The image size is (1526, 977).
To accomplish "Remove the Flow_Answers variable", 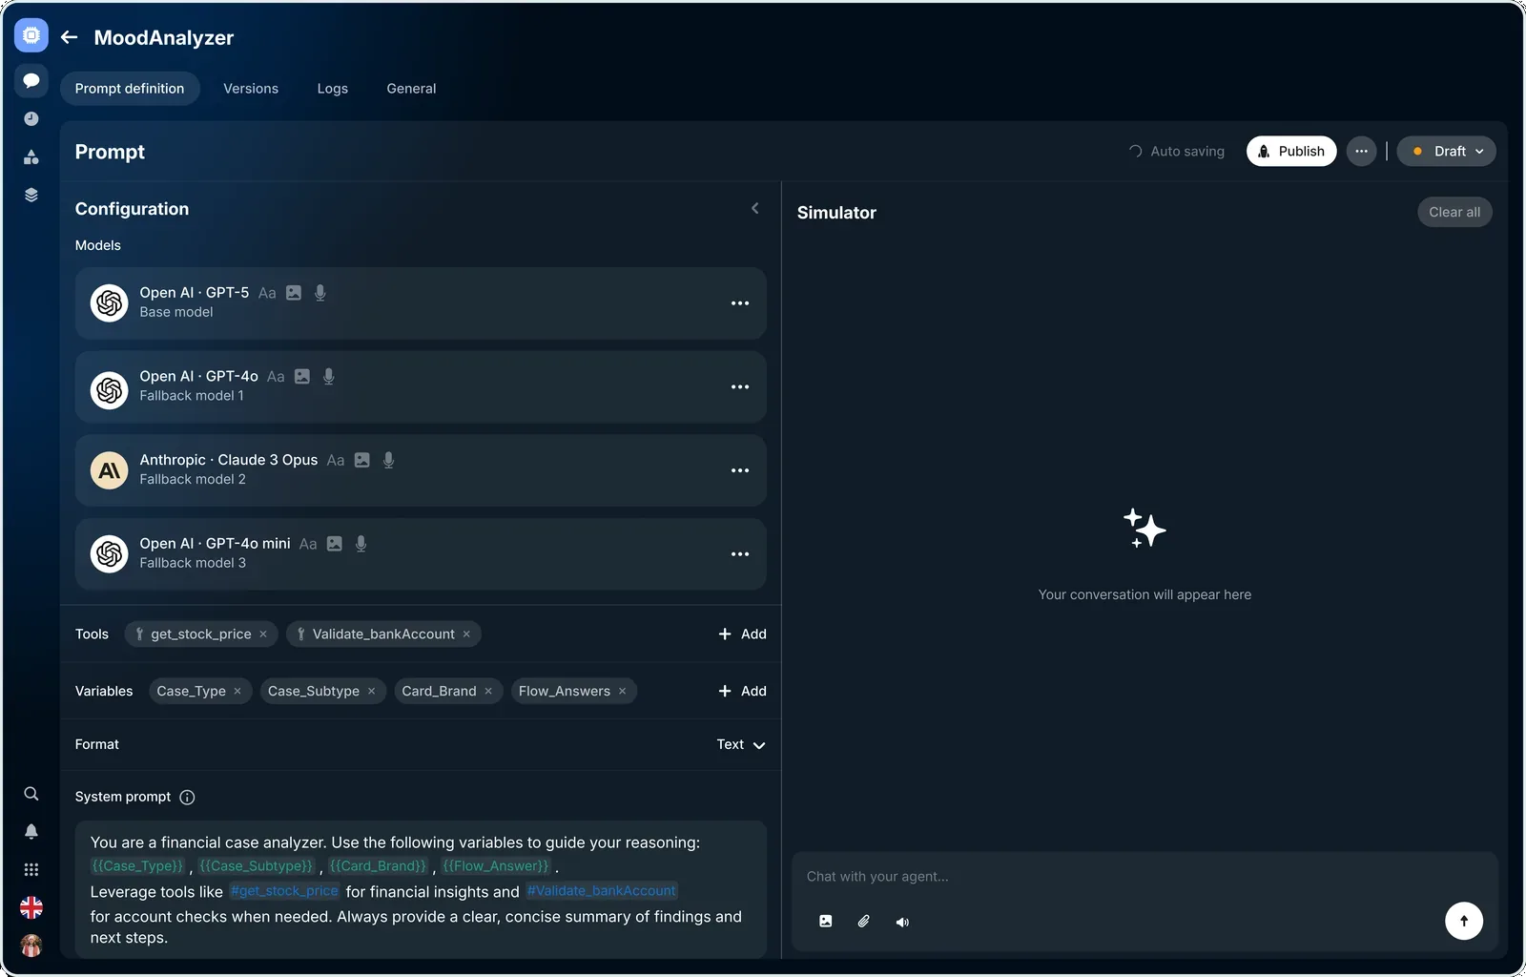I will pyautogui.click(x=622, y=692).
